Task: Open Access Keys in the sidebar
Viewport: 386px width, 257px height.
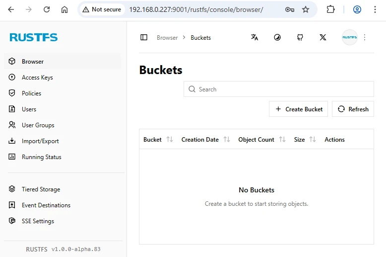Action: (63, 78)
